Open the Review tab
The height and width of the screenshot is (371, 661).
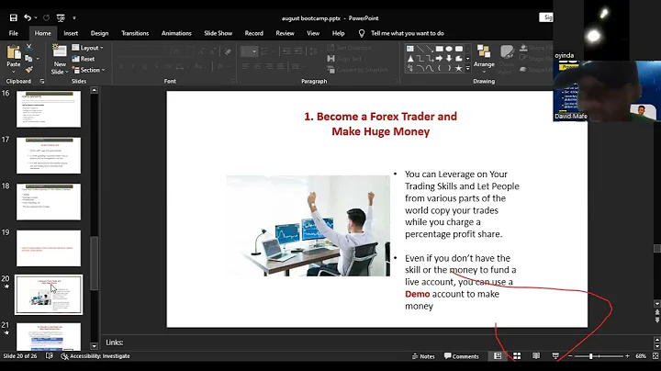(x=285, y=33)
